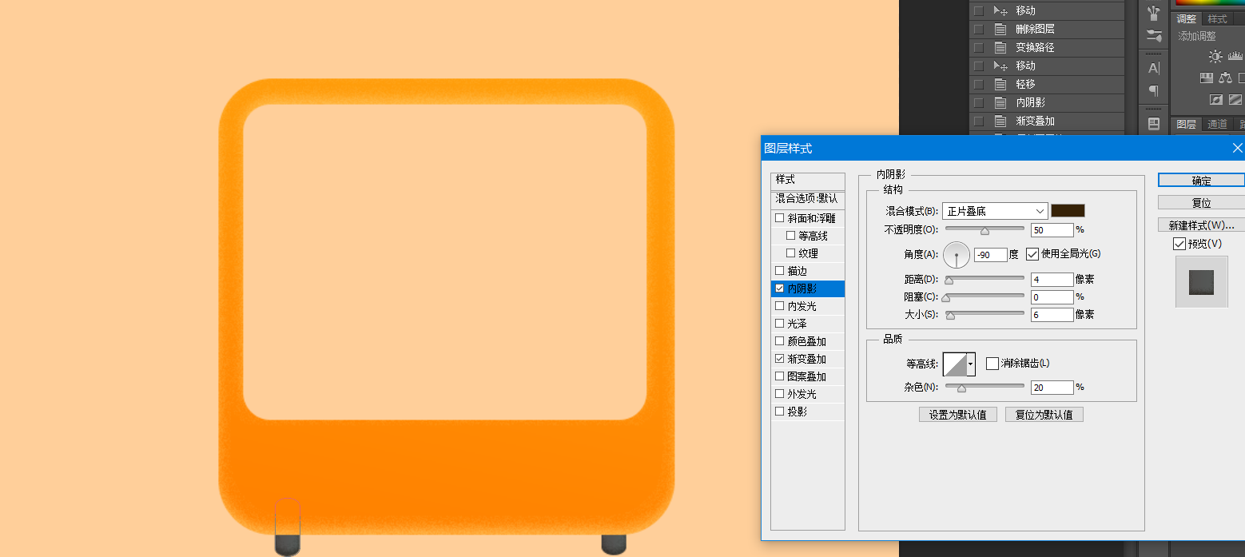This screenshot has height=557, width=1245.
Task: Open the Paragraph panel icon
Action: pyautogui.click(x=1153, y=90)
